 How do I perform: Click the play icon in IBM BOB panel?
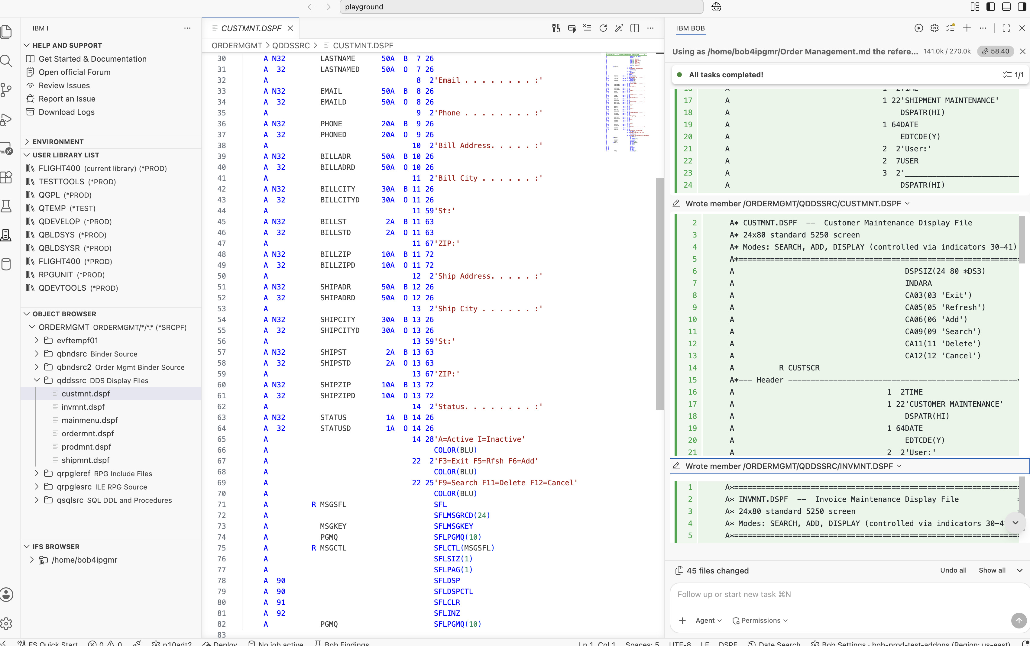click(x=918, y=28)
